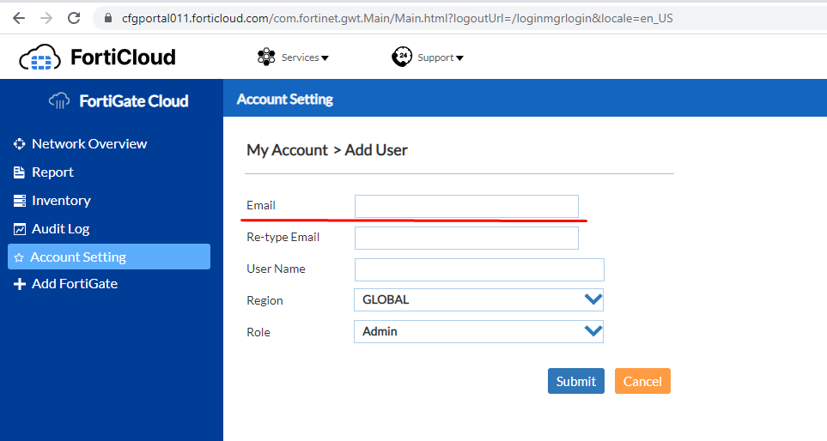
Task: Click the FortiCloud brand name text
Action: pyautogui.click(x=123, y=57)
